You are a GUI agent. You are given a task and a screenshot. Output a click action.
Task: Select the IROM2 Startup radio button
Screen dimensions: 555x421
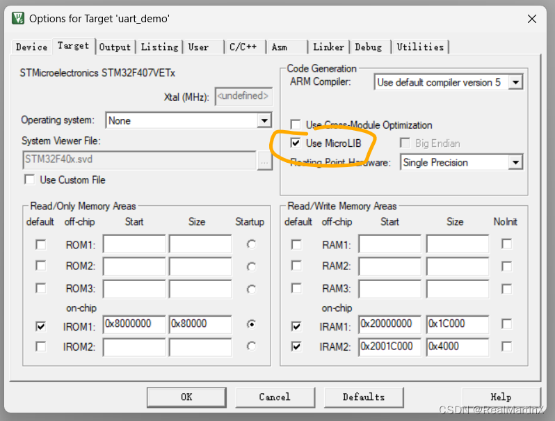[x=251, y=346]
